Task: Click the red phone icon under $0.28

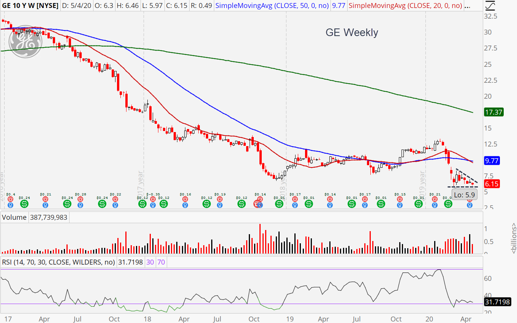Action: click(x=80, y=199)
